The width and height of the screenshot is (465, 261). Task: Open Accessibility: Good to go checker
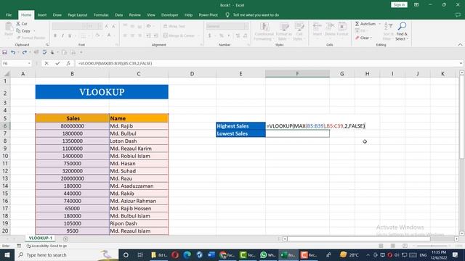click(x=46, y=246)
